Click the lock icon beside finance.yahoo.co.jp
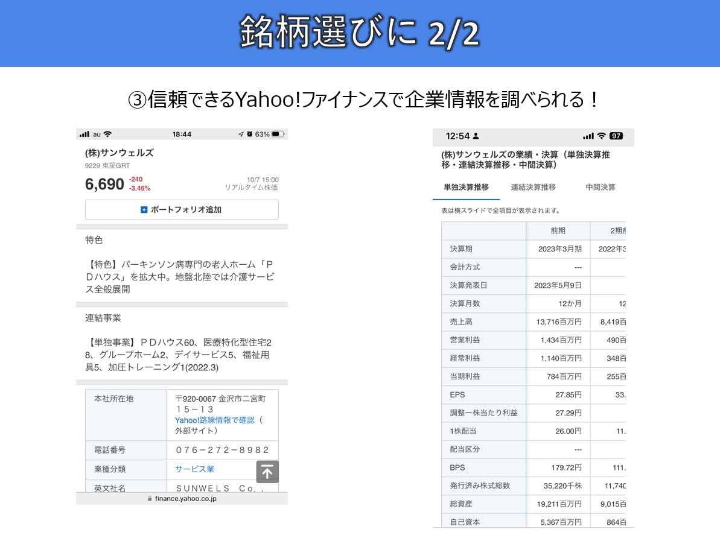720x541 pixels. [150, 498]
